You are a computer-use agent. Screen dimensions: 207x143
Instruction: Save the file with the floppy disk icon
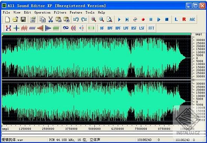[23, 20]
